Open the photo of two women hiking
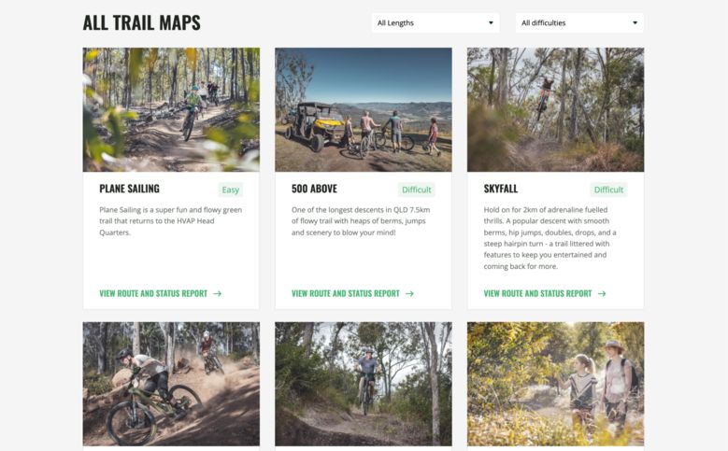Screen dimensions: 728x451 [x=556, y=384]
